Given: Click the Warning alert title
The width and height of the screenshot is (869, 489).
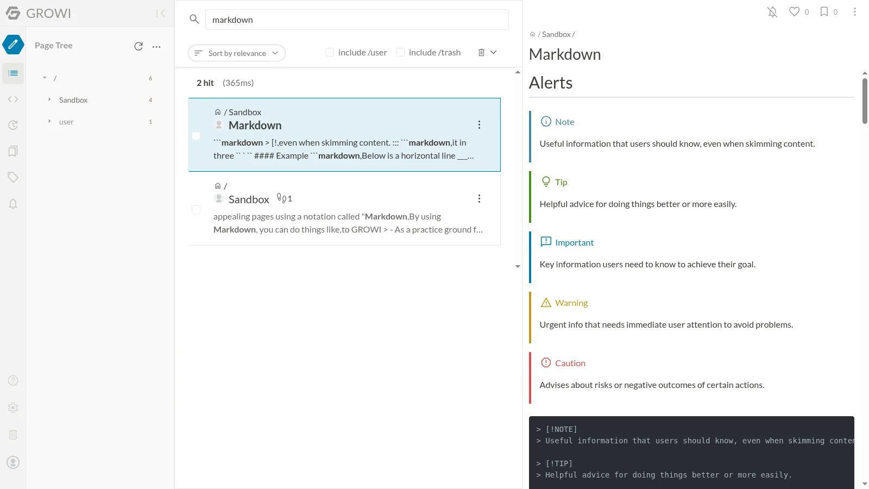Looking at the screenshot, I should 571,303.
